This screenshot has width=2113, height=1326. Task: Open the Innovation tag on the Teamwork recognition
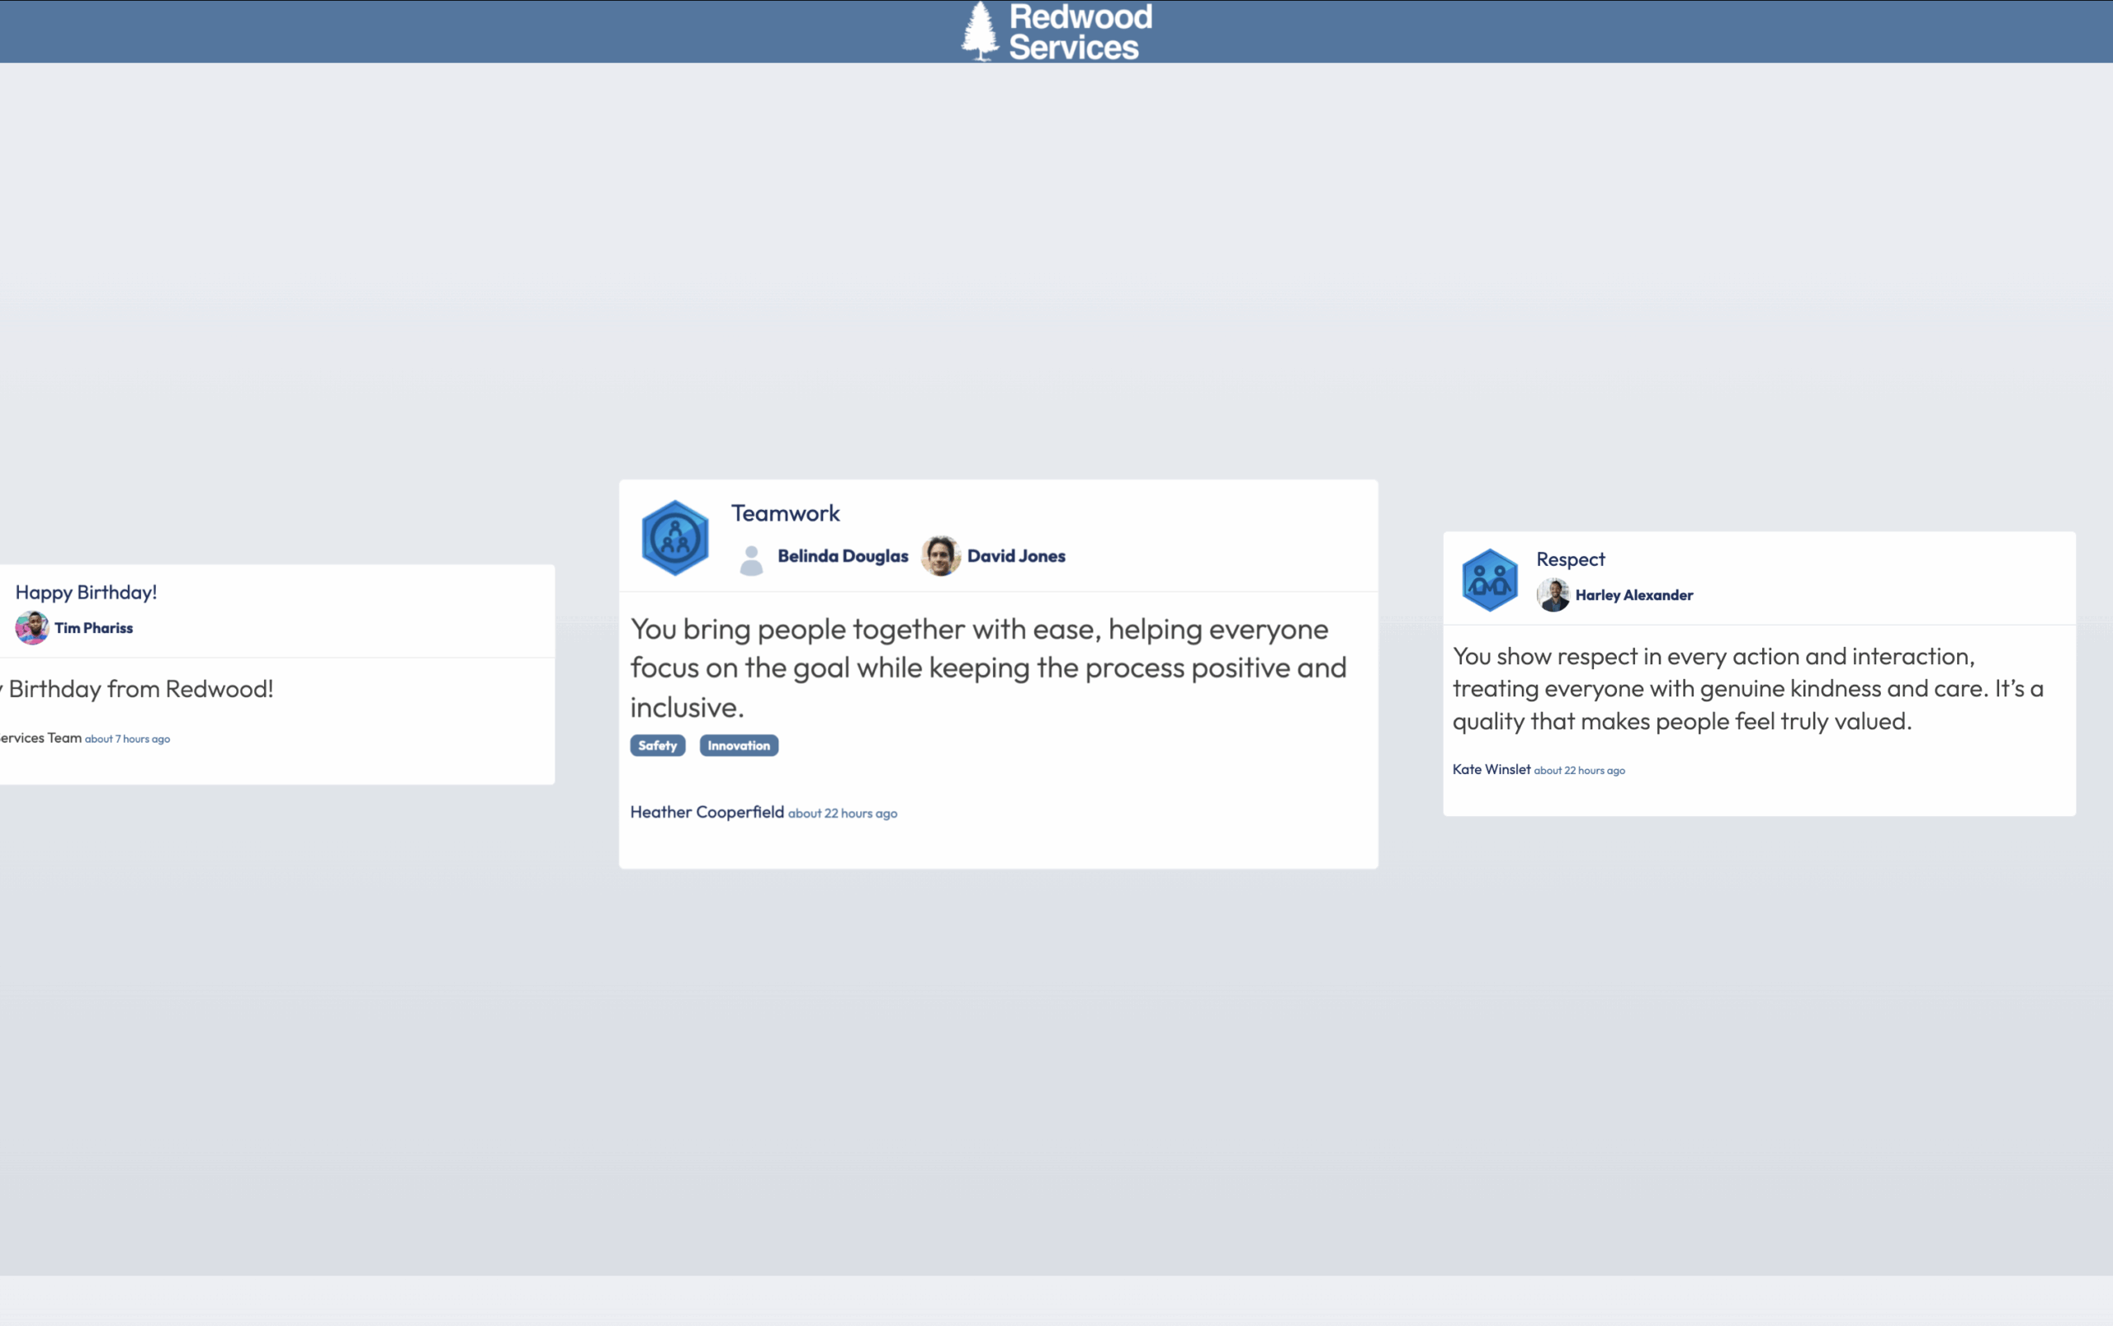738,744
